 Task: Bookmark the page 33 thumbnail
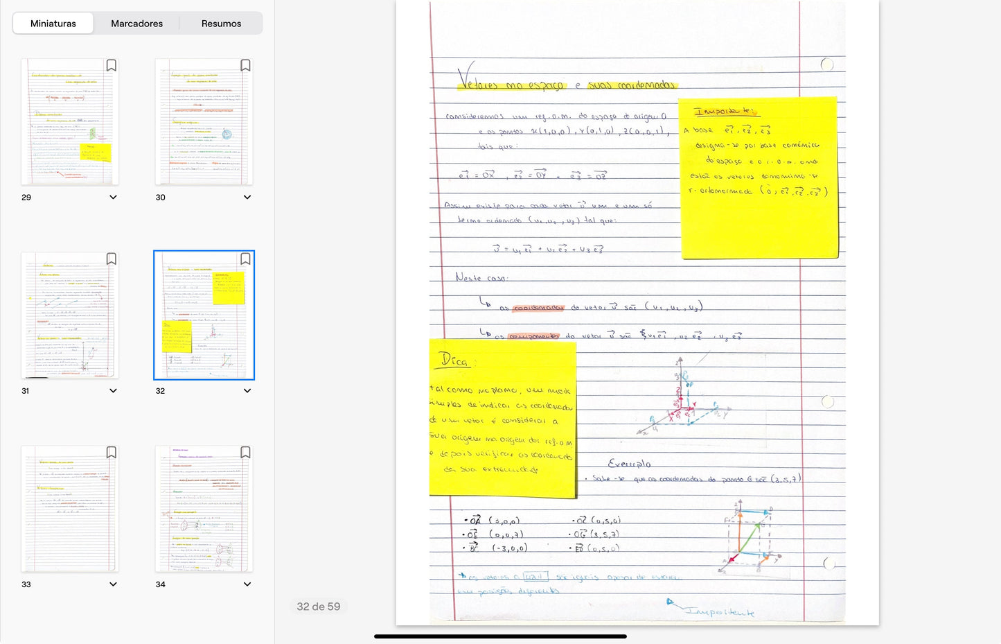(x=111, y=452)
